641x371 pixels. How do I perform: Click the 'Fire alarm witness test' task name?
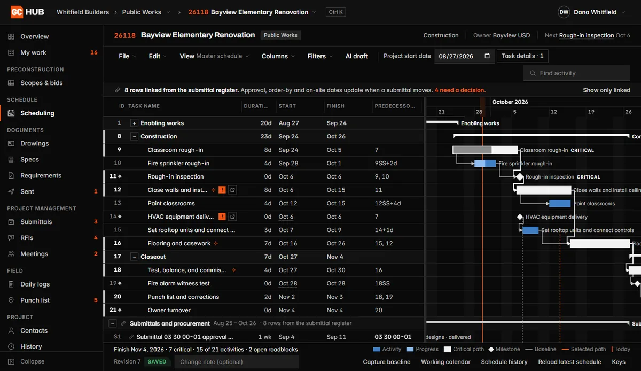(178, 283)
